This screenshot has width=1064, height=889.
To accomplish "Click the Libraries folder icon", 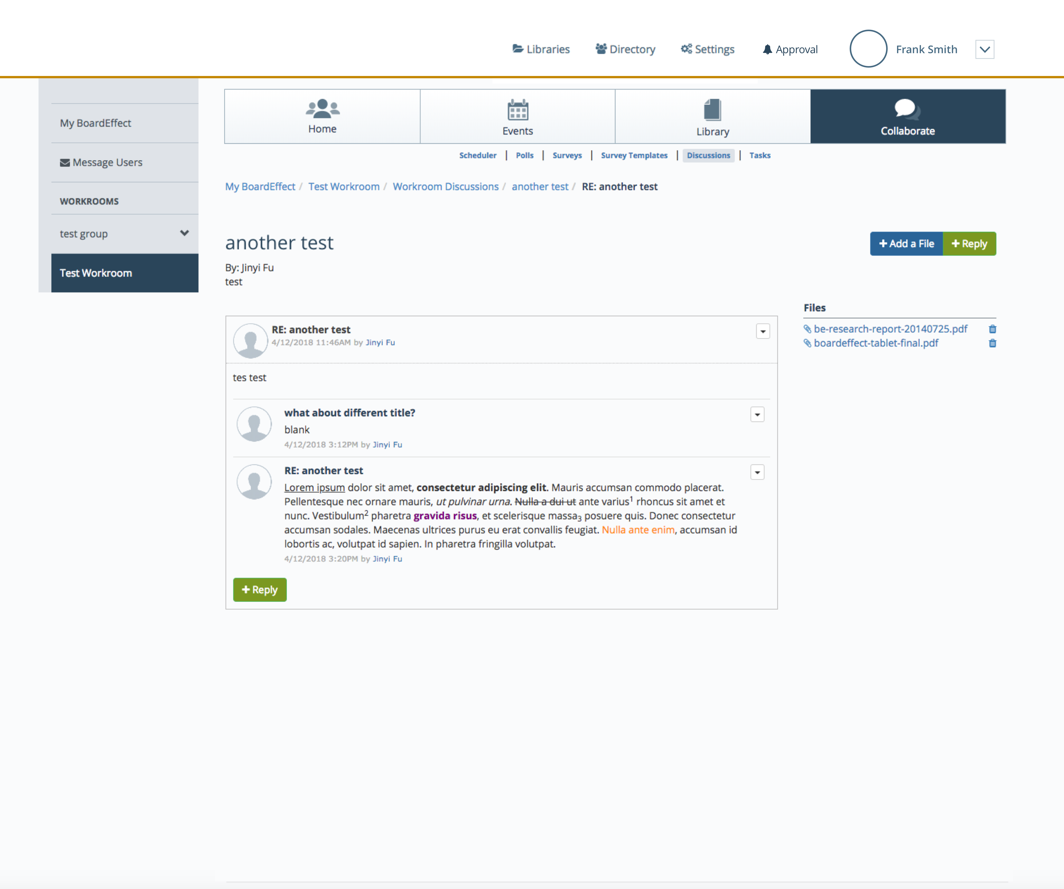I will coord(517,49).
